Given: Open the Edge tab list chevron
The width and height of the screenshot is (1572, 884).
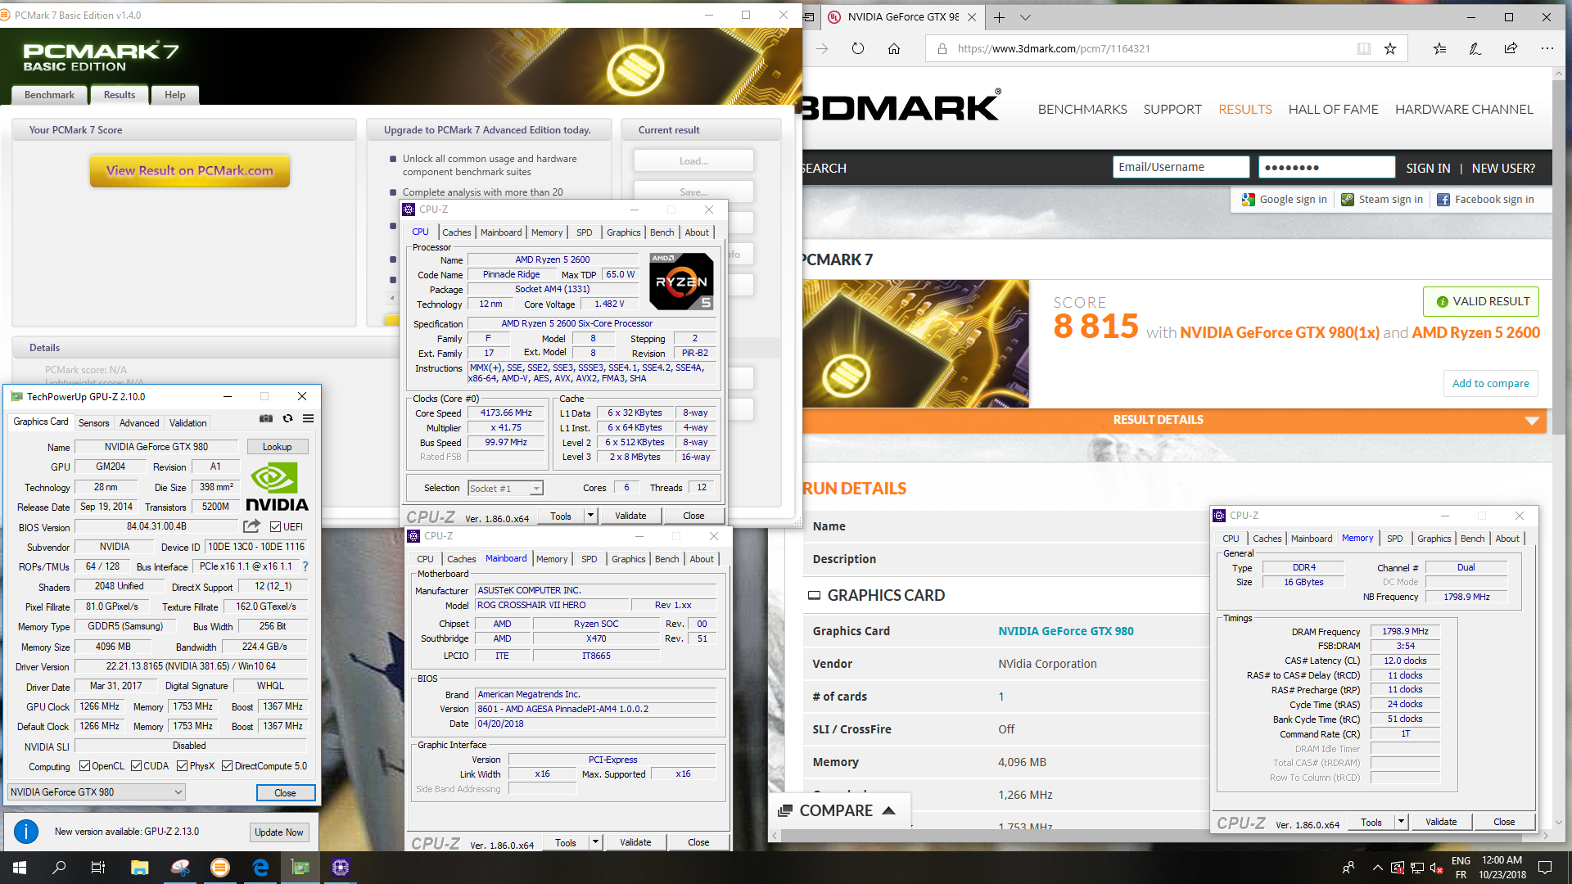Looking at the screenshot, I should pos(1025,16).
